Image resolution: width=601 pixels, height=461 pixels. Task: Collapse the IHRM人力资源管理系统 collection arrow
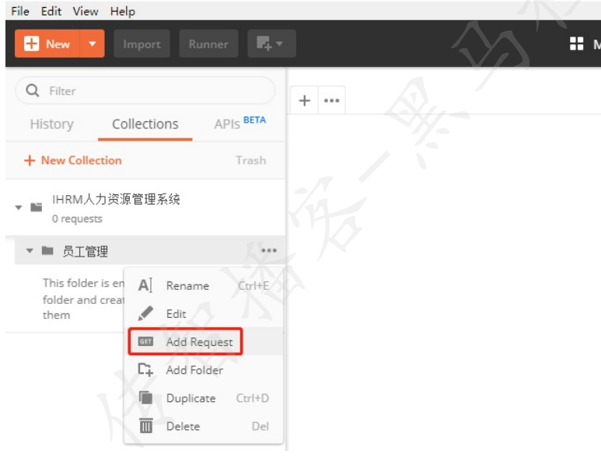(19, 208)
